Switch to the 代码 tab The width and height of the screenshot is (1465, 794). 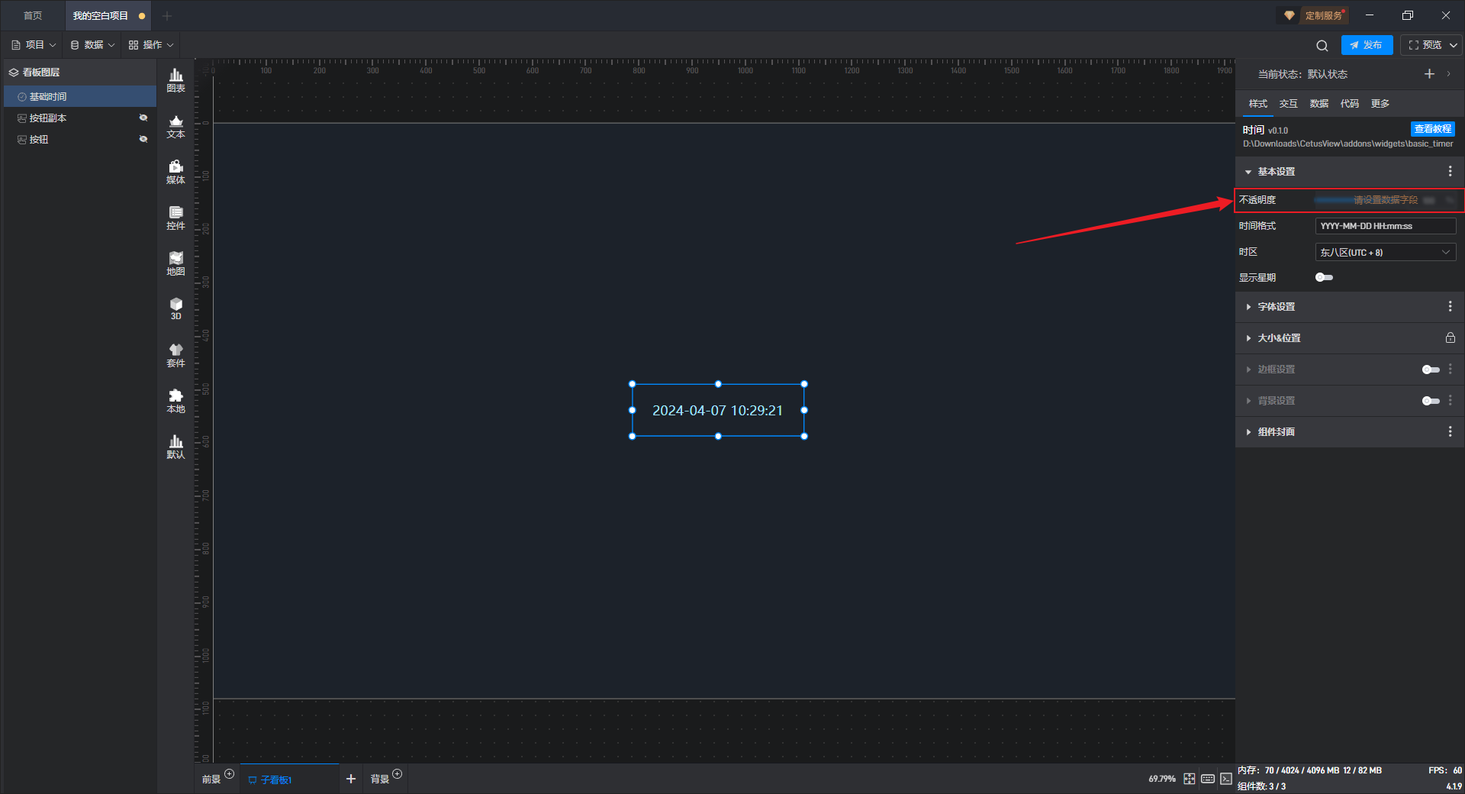tap(1349, 104)
